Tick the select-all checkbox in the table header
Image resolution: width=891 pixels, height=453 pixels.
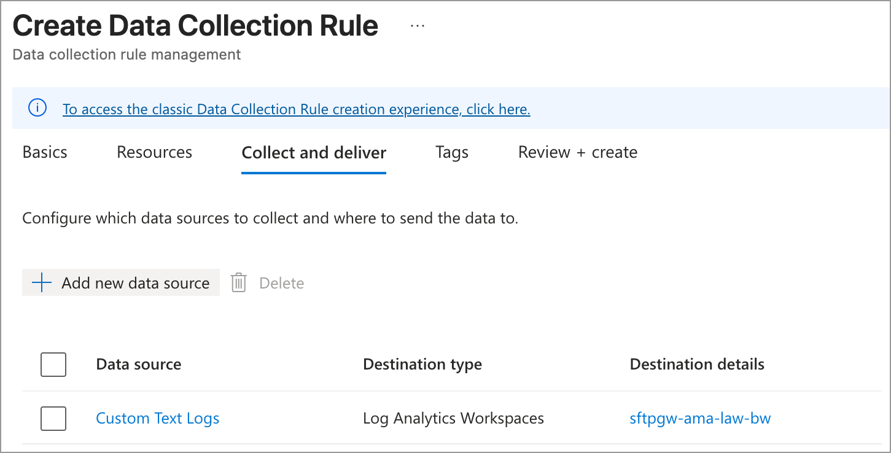tap(53, 364)
